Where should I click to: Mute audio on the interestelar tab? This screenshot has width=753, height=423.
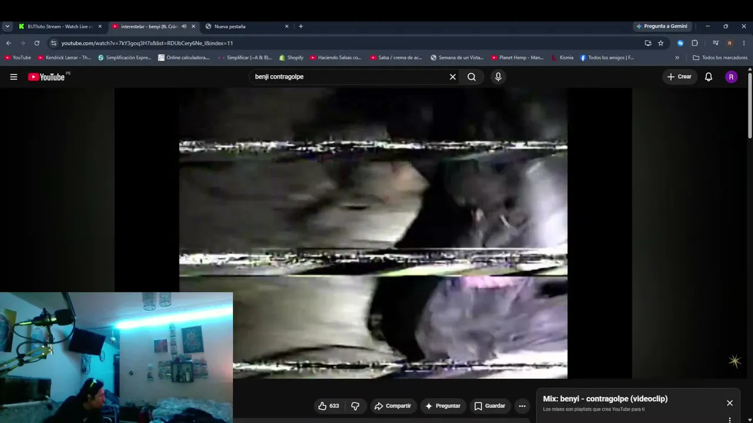[184, 26]
